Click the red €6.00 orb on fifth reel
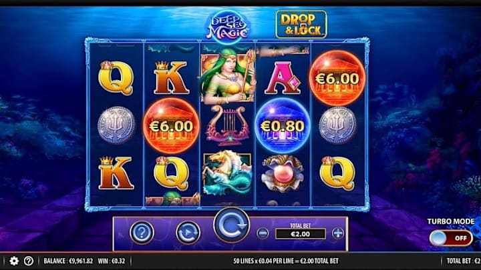This screenshot has width=481, height=270. pos(337,79)
